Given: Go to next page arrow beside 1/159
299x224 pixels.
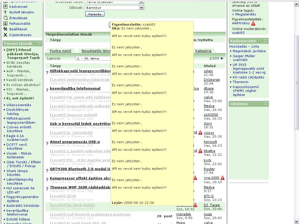Looking at the screenshot, I should [x=222, y=58].
